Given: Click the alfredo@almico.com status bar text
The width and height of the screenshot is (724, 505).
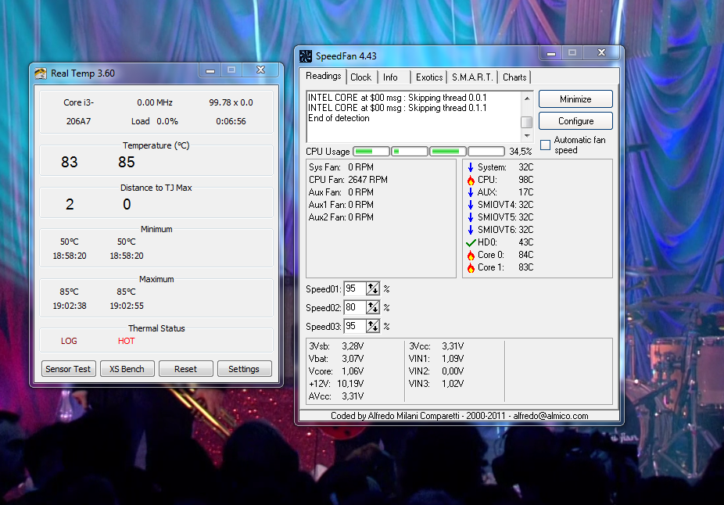Looking at the screenshot, I should point(551,416).
